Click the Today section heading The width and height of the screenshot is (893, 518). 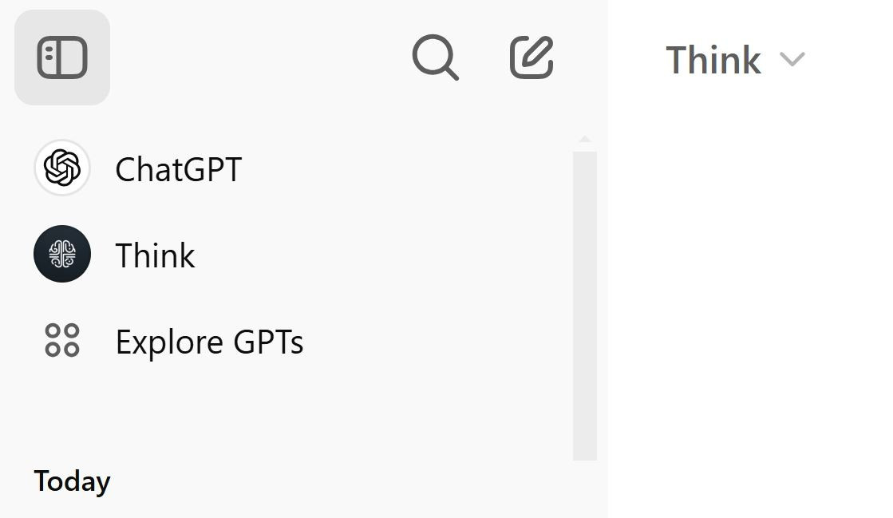pos(72,481)
